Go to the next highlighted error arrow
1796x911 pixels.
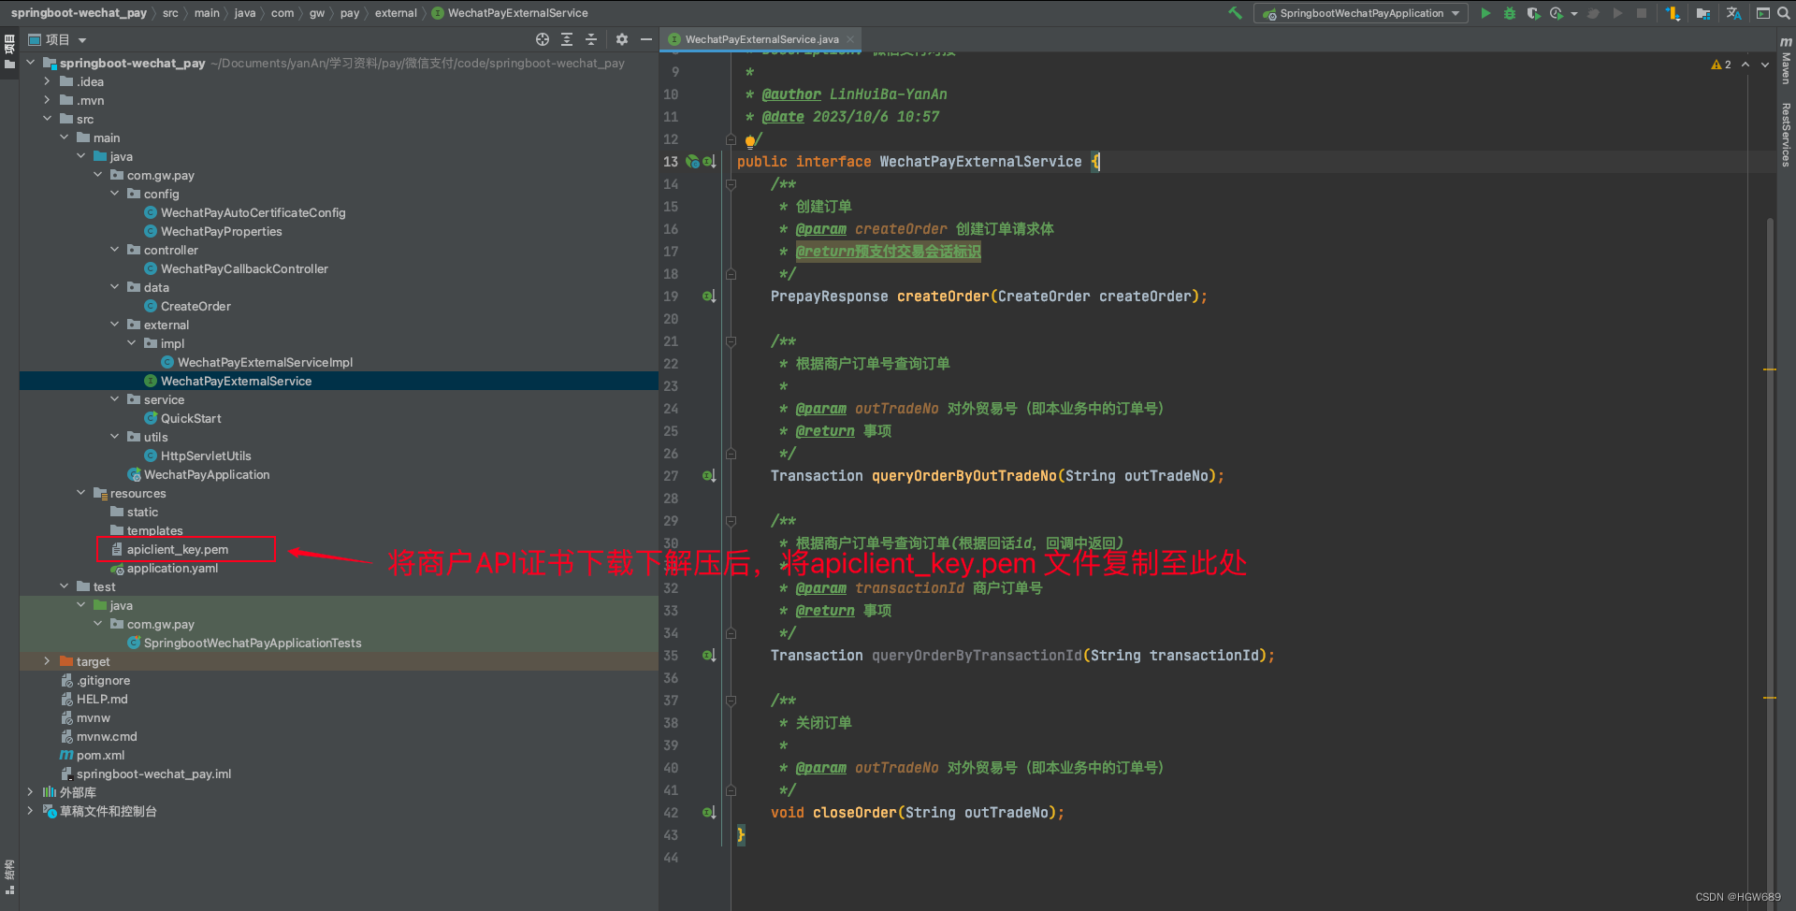tap(1765, 65)
